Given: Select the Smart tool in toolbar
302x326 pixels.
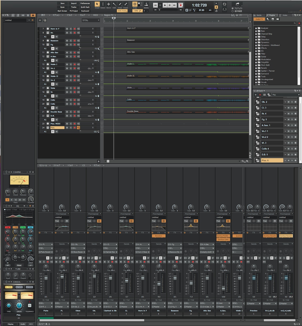Looking at the screenshot, I should [97, 4].
